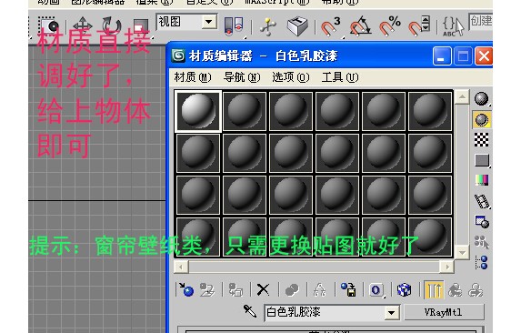Click the Make Preview filmstrip icon
The width and height of the screenshot is (521, 333).
[x=482, y=201]
